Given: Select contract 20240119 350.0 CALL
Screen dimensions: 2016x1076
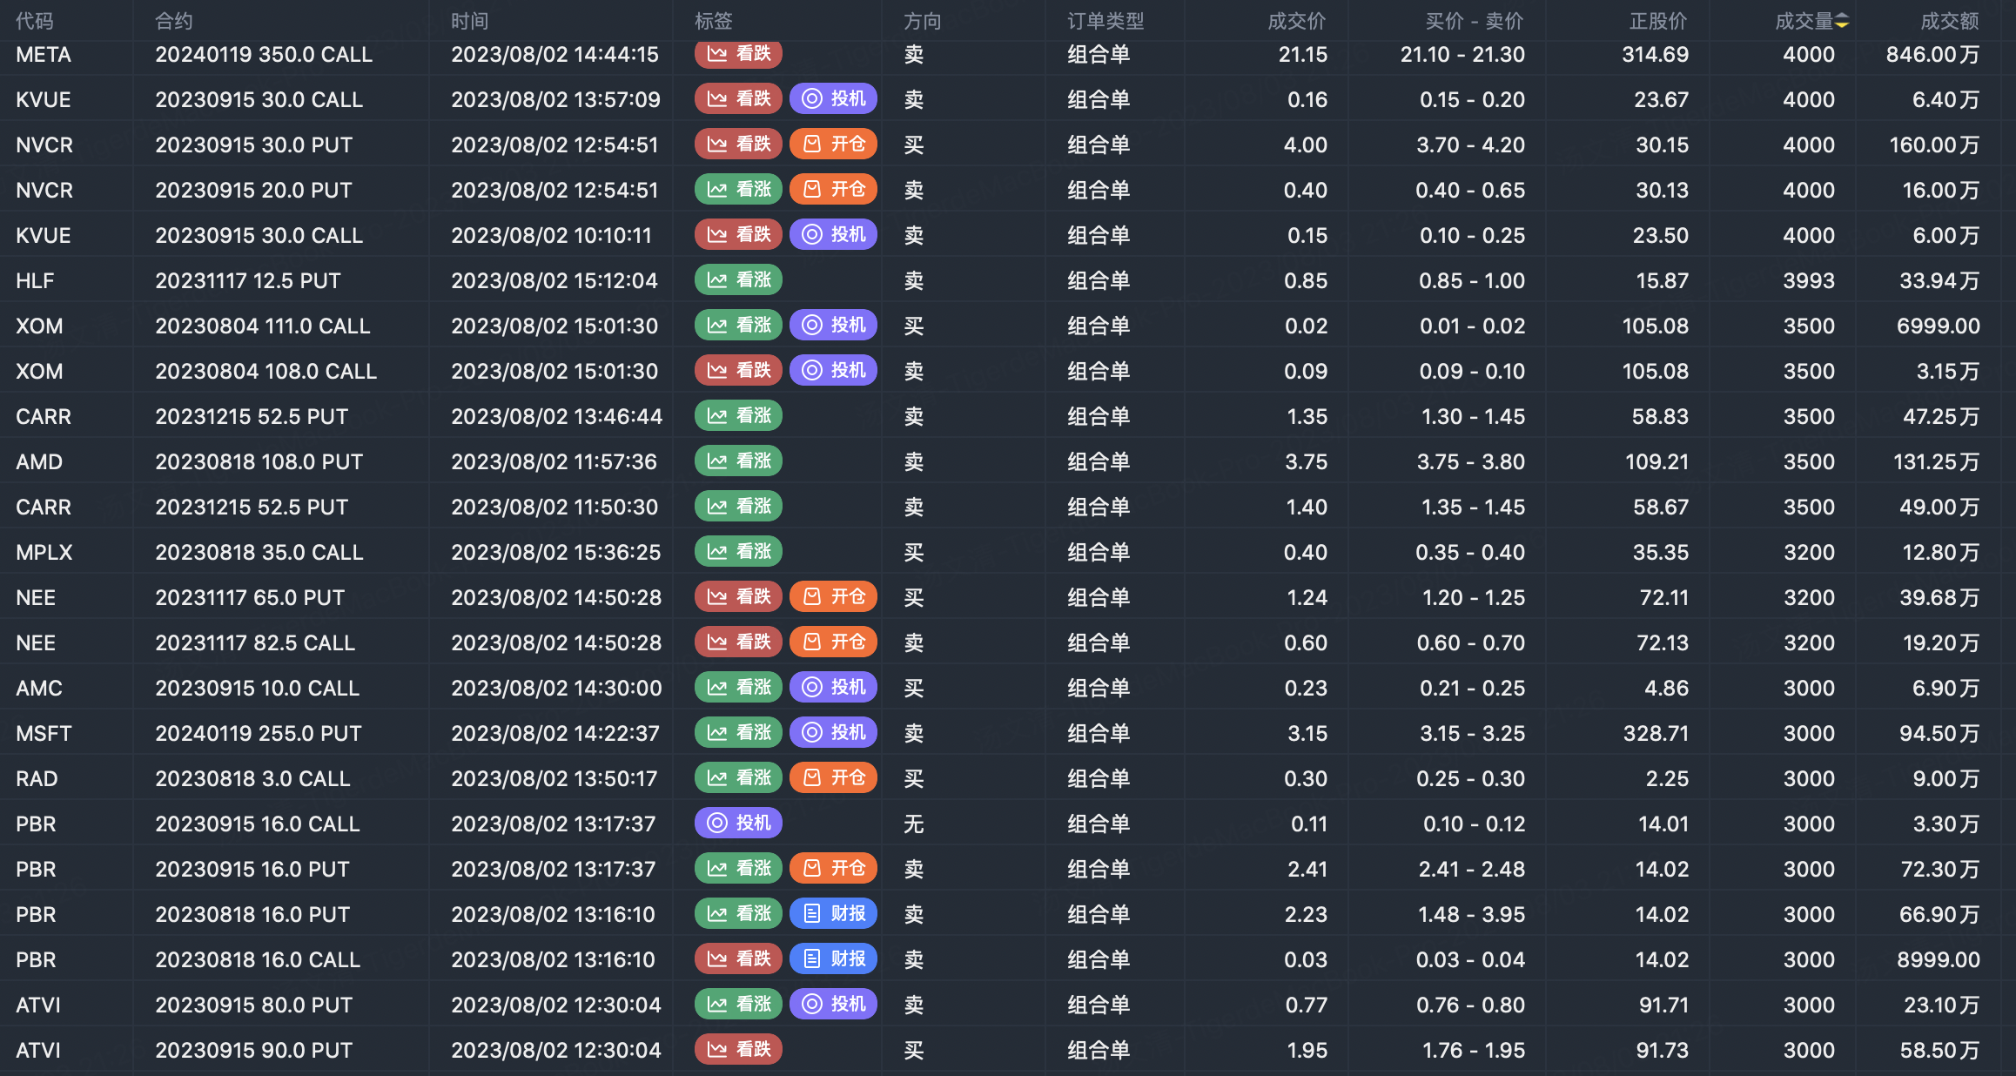Looking at the screenshot, I should click(x=264, y=54).
